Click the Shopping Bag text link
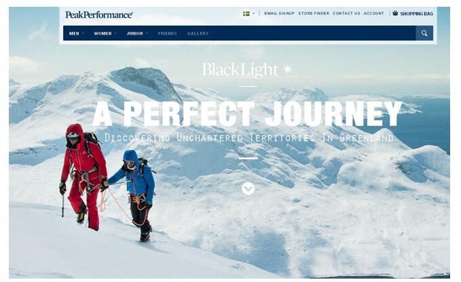The image size is (461, 282). coord(416,14)
